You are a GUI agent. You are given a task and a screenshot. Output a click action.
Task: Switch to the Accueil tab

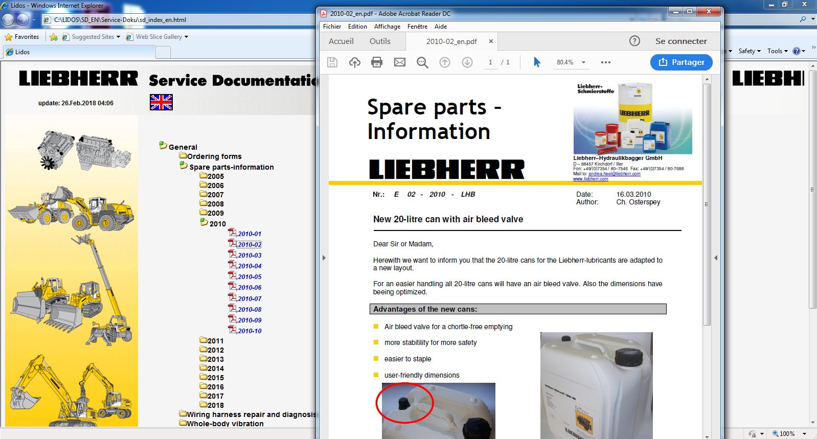(x=341, y=41)
